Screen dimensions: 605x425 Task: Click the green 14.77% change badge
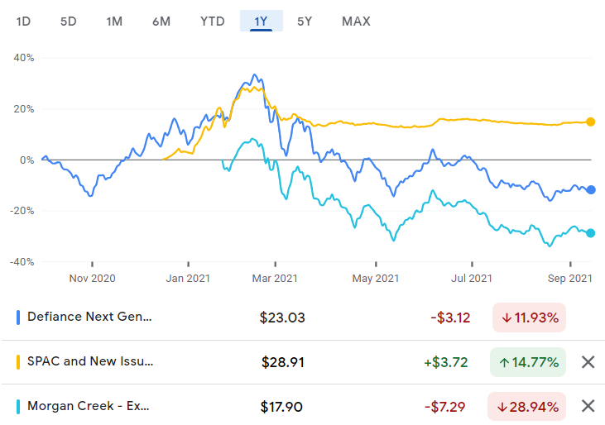click(x=530, y=361)
